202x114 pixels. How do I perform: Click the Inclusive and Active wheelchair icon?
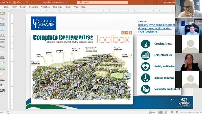click(146, 78)
